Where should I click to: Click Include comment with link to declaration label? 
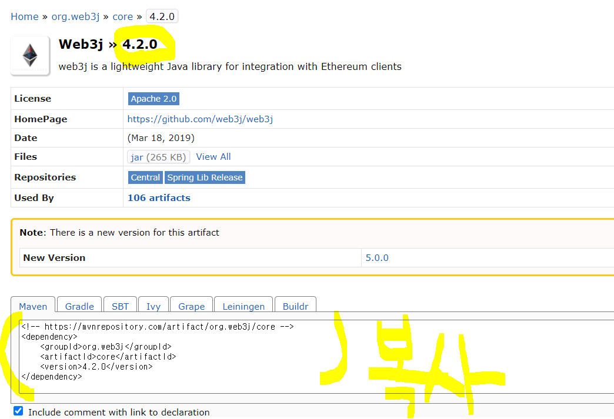(119, 412)
